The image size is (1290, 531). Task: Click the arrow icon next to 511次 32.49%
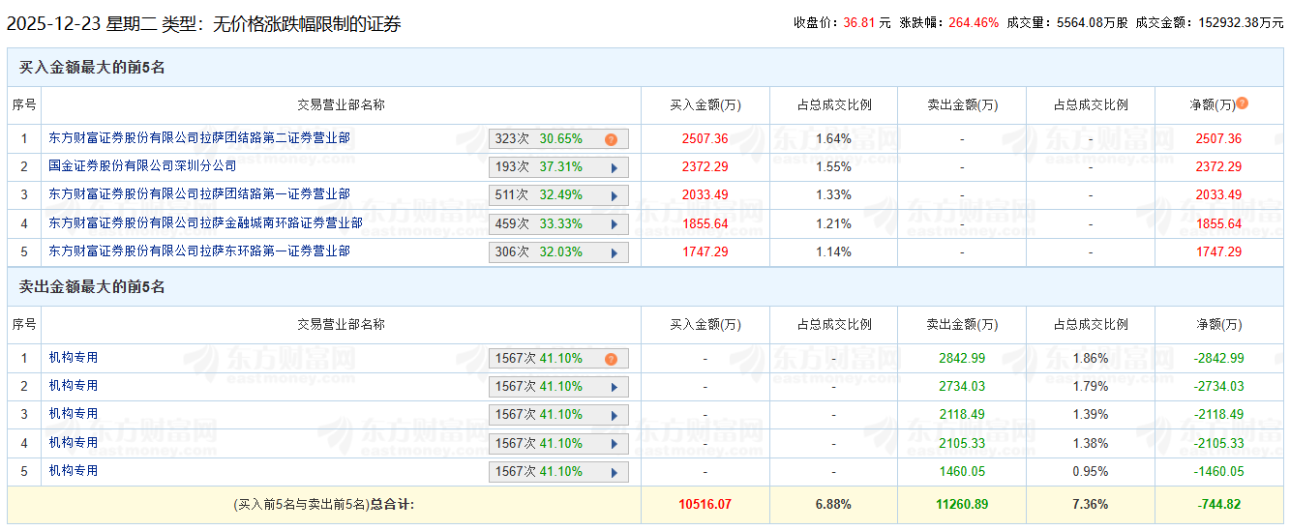614,195
